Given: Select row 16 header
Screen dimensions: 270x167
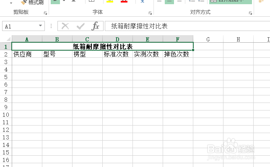Looking at the screenshot, I should [6, 160].
